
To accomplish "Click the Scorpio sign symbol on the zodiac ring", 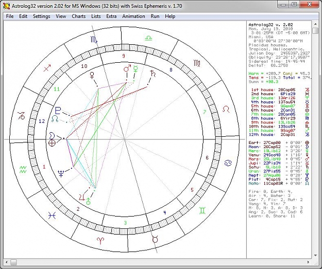I will (x=94, y=40).
